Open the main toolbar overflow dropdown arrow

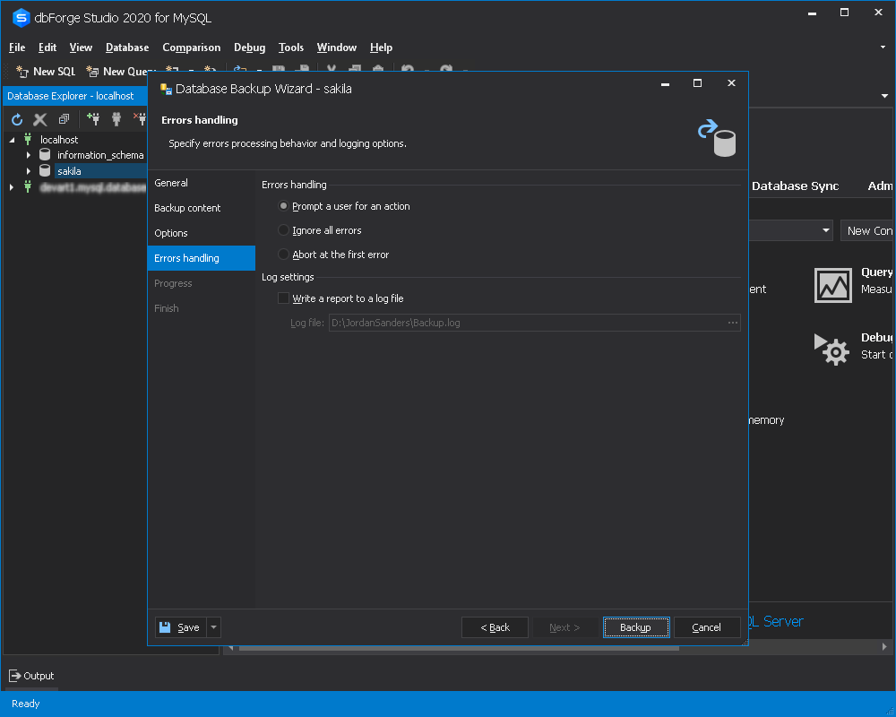tap(883, 48)
